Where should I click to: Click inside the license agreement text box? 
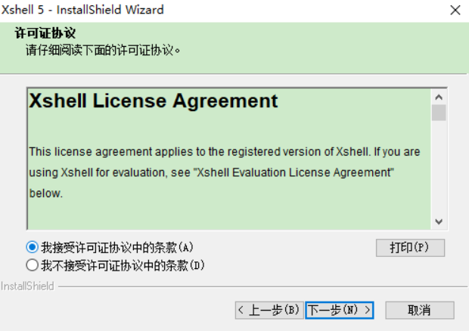coord(229,159)
